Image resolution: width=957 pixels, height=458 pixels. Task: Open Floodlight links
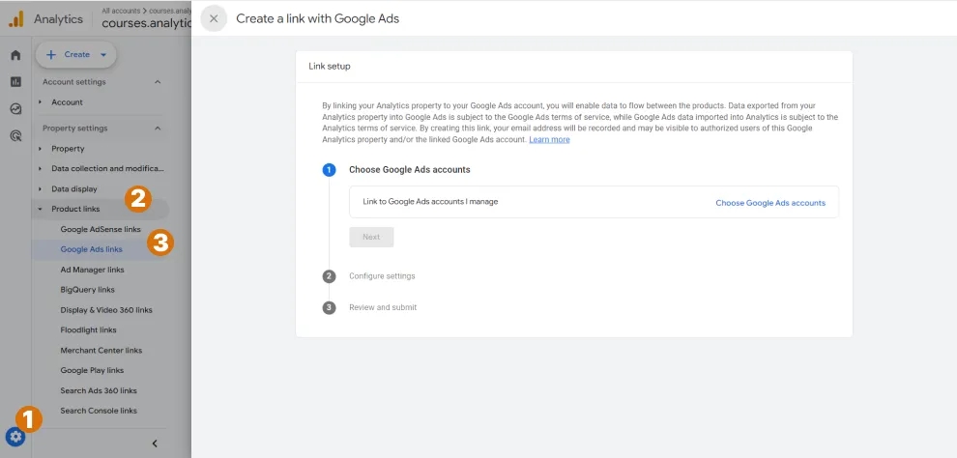[88, 329]
